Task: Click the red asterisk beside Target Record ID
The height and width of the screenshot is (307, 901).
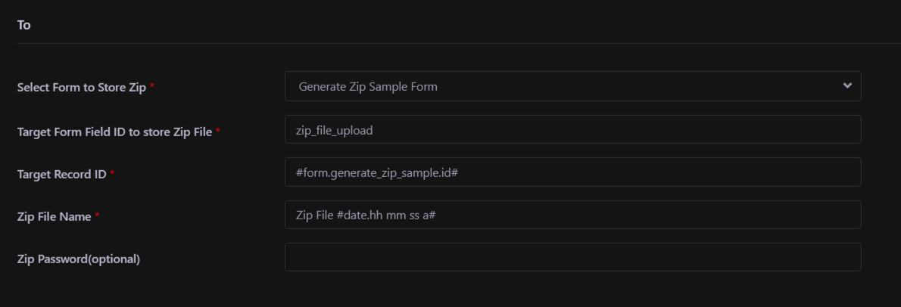Action: coord(112,174)
